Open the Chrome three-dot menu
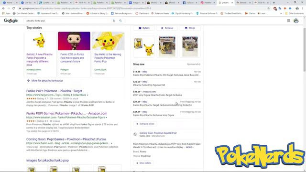The width and height of the screenshot is (306, 172). pyautogui.click(x=303, y=9)
